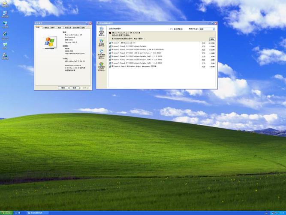Enable the Show Updates checkbox

172,29
